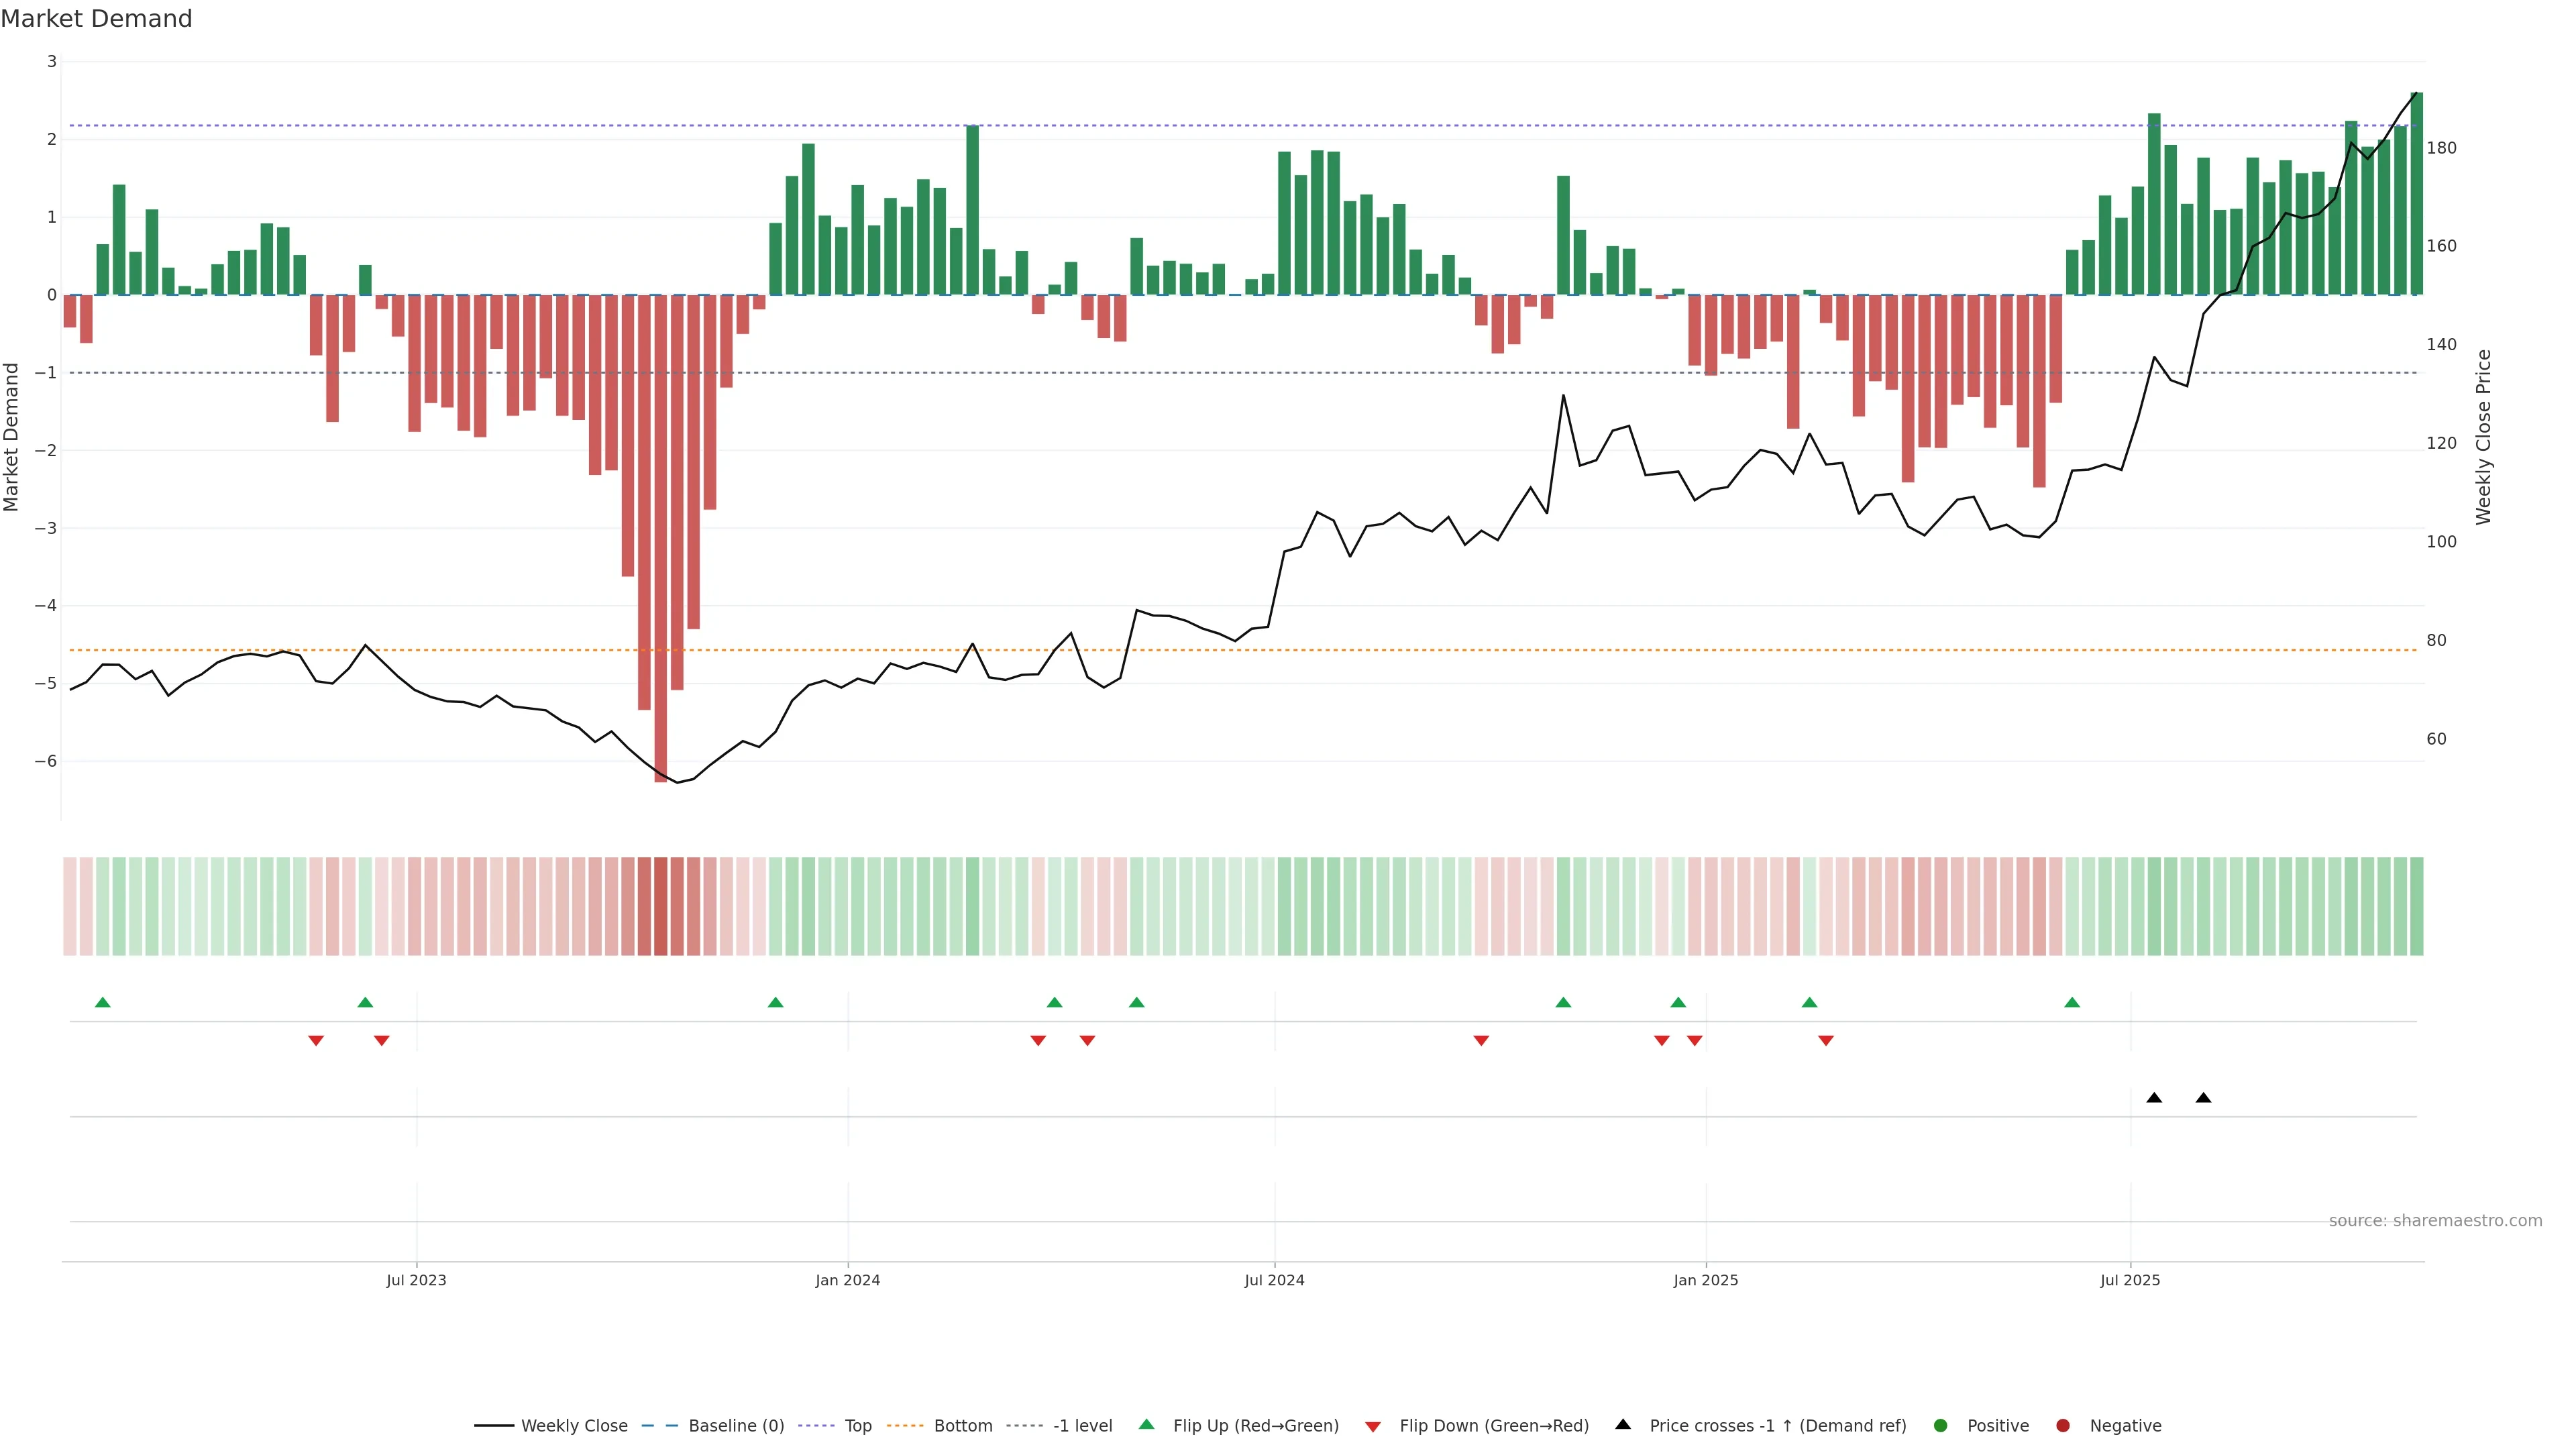This screenshot has height=1449, width=2576.
Task: Click the green Positive legend dot
Action: point(1941,1426)
